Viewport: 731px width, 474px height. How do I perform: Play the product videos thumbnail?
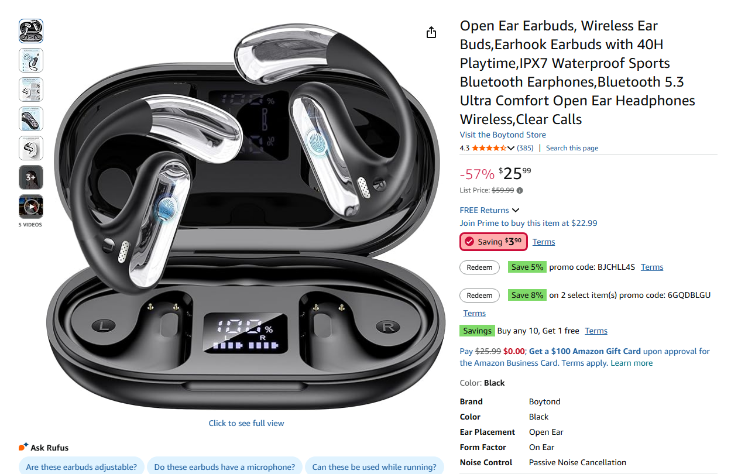pyautogui.click(x=31, y=207)
